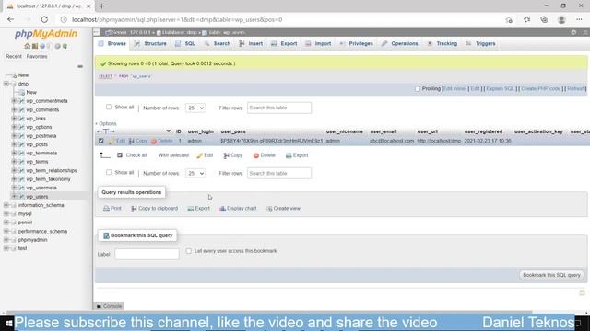Click With selected Copy icon
The height and width of the screenshot is (331, 590).
point(226,155)
